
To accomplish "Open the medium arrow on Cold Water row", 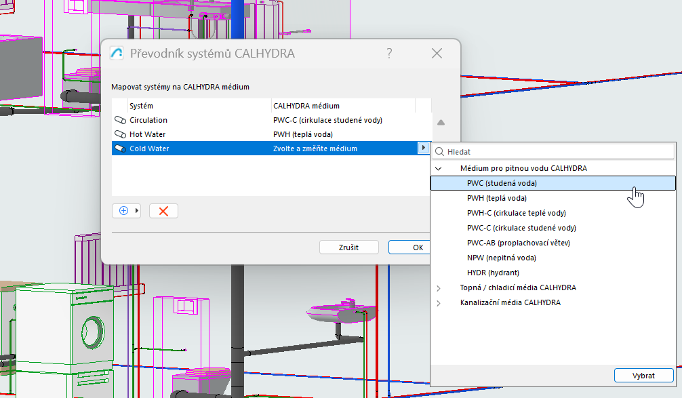I will tap(423, 148).
